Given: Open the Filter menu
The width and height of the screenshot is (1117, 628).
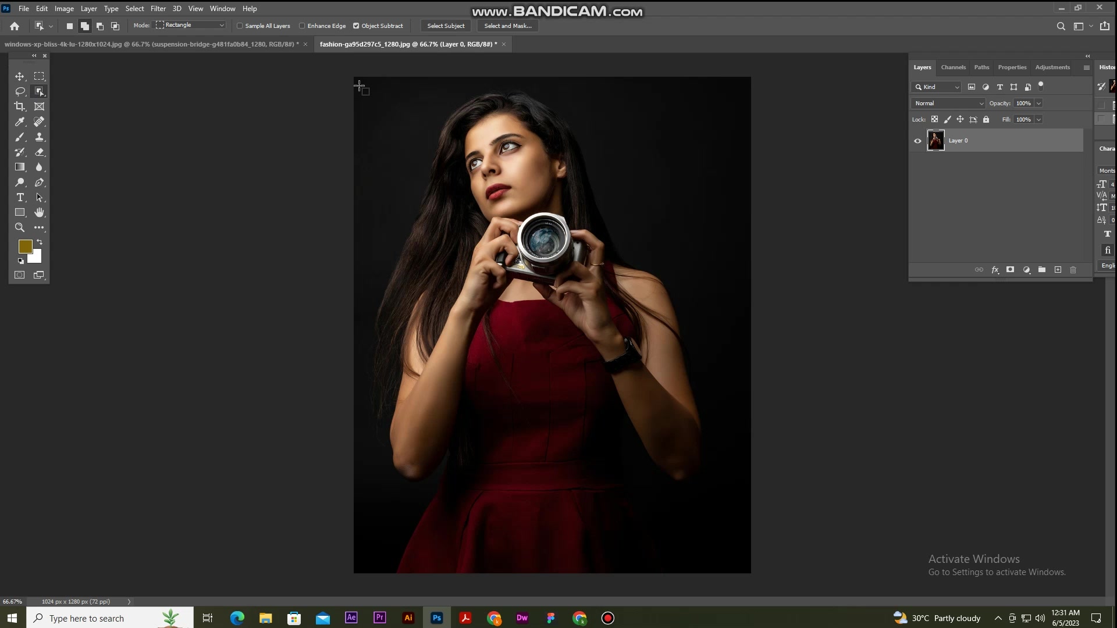Looking at the screenshot, I should 158,9.
